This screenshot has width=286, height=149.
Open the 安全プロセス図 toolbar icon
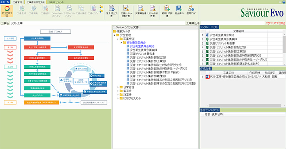tap(7, 11)
